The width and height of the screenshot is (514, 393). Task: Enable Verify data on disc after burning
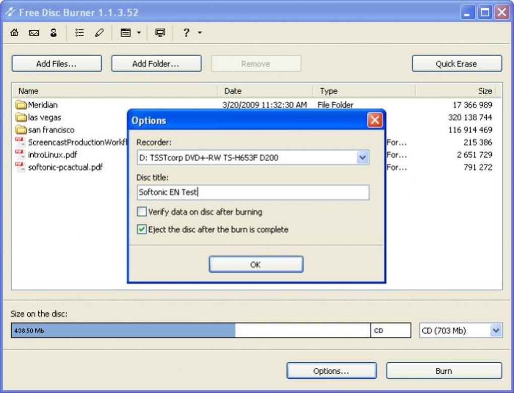[142, 212]
